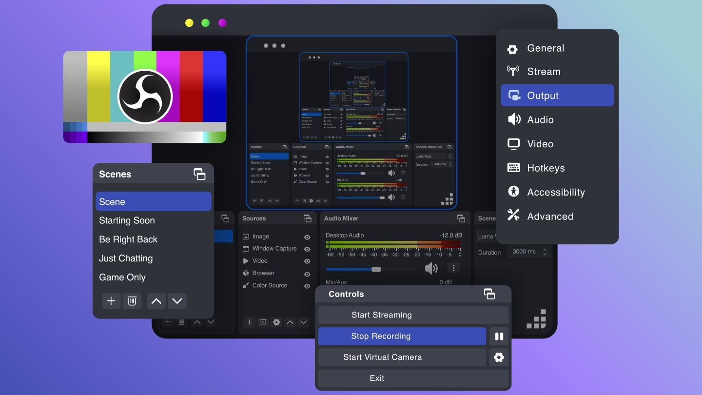Click Start Streaming
The width and height of the screenshot is (702, 395).
(x=382, y=315)
